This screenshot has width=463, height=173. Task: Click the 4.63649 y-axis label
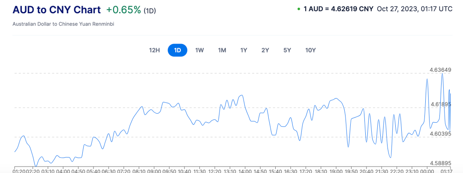441,70
